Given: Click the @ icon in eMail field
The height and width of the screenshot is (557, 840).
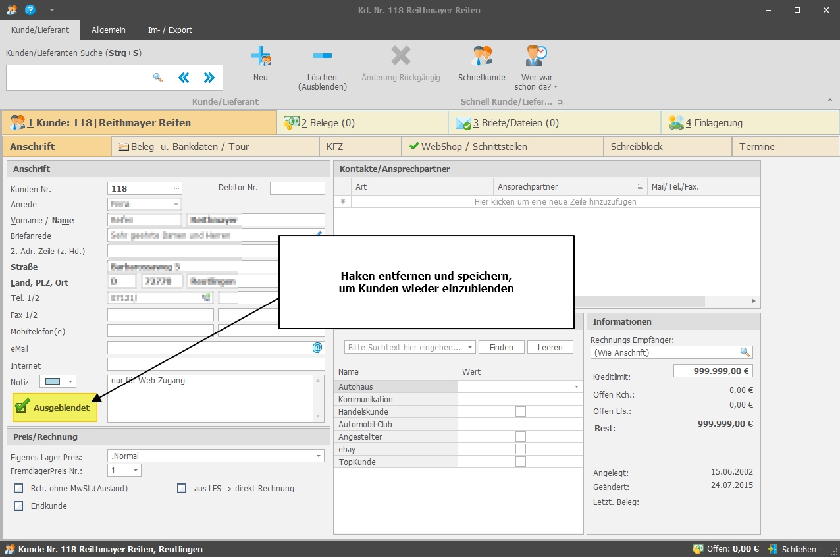Looking at the screenshot, I should pos(317,348).
